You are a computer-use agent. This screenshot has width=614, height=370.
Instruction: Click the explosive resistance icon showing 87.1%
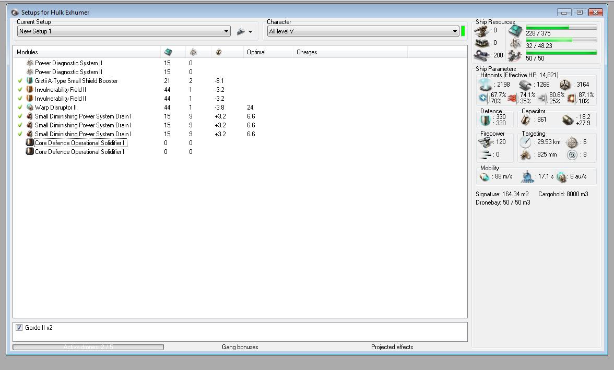(571, 98)
